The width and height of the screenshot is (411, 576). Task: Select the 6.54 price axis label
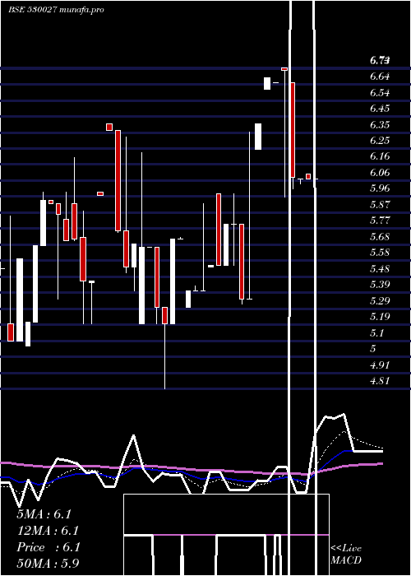pyautogui.click(x=380, y=92)
